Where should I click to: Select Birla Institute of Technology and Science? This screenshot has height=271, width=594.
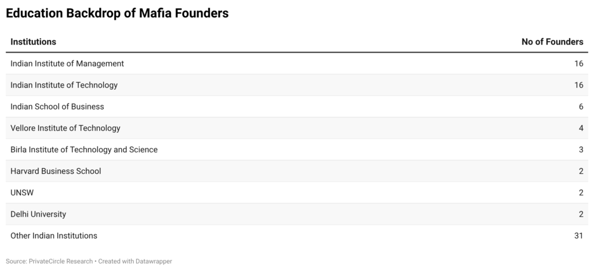[x=84, y=149]
